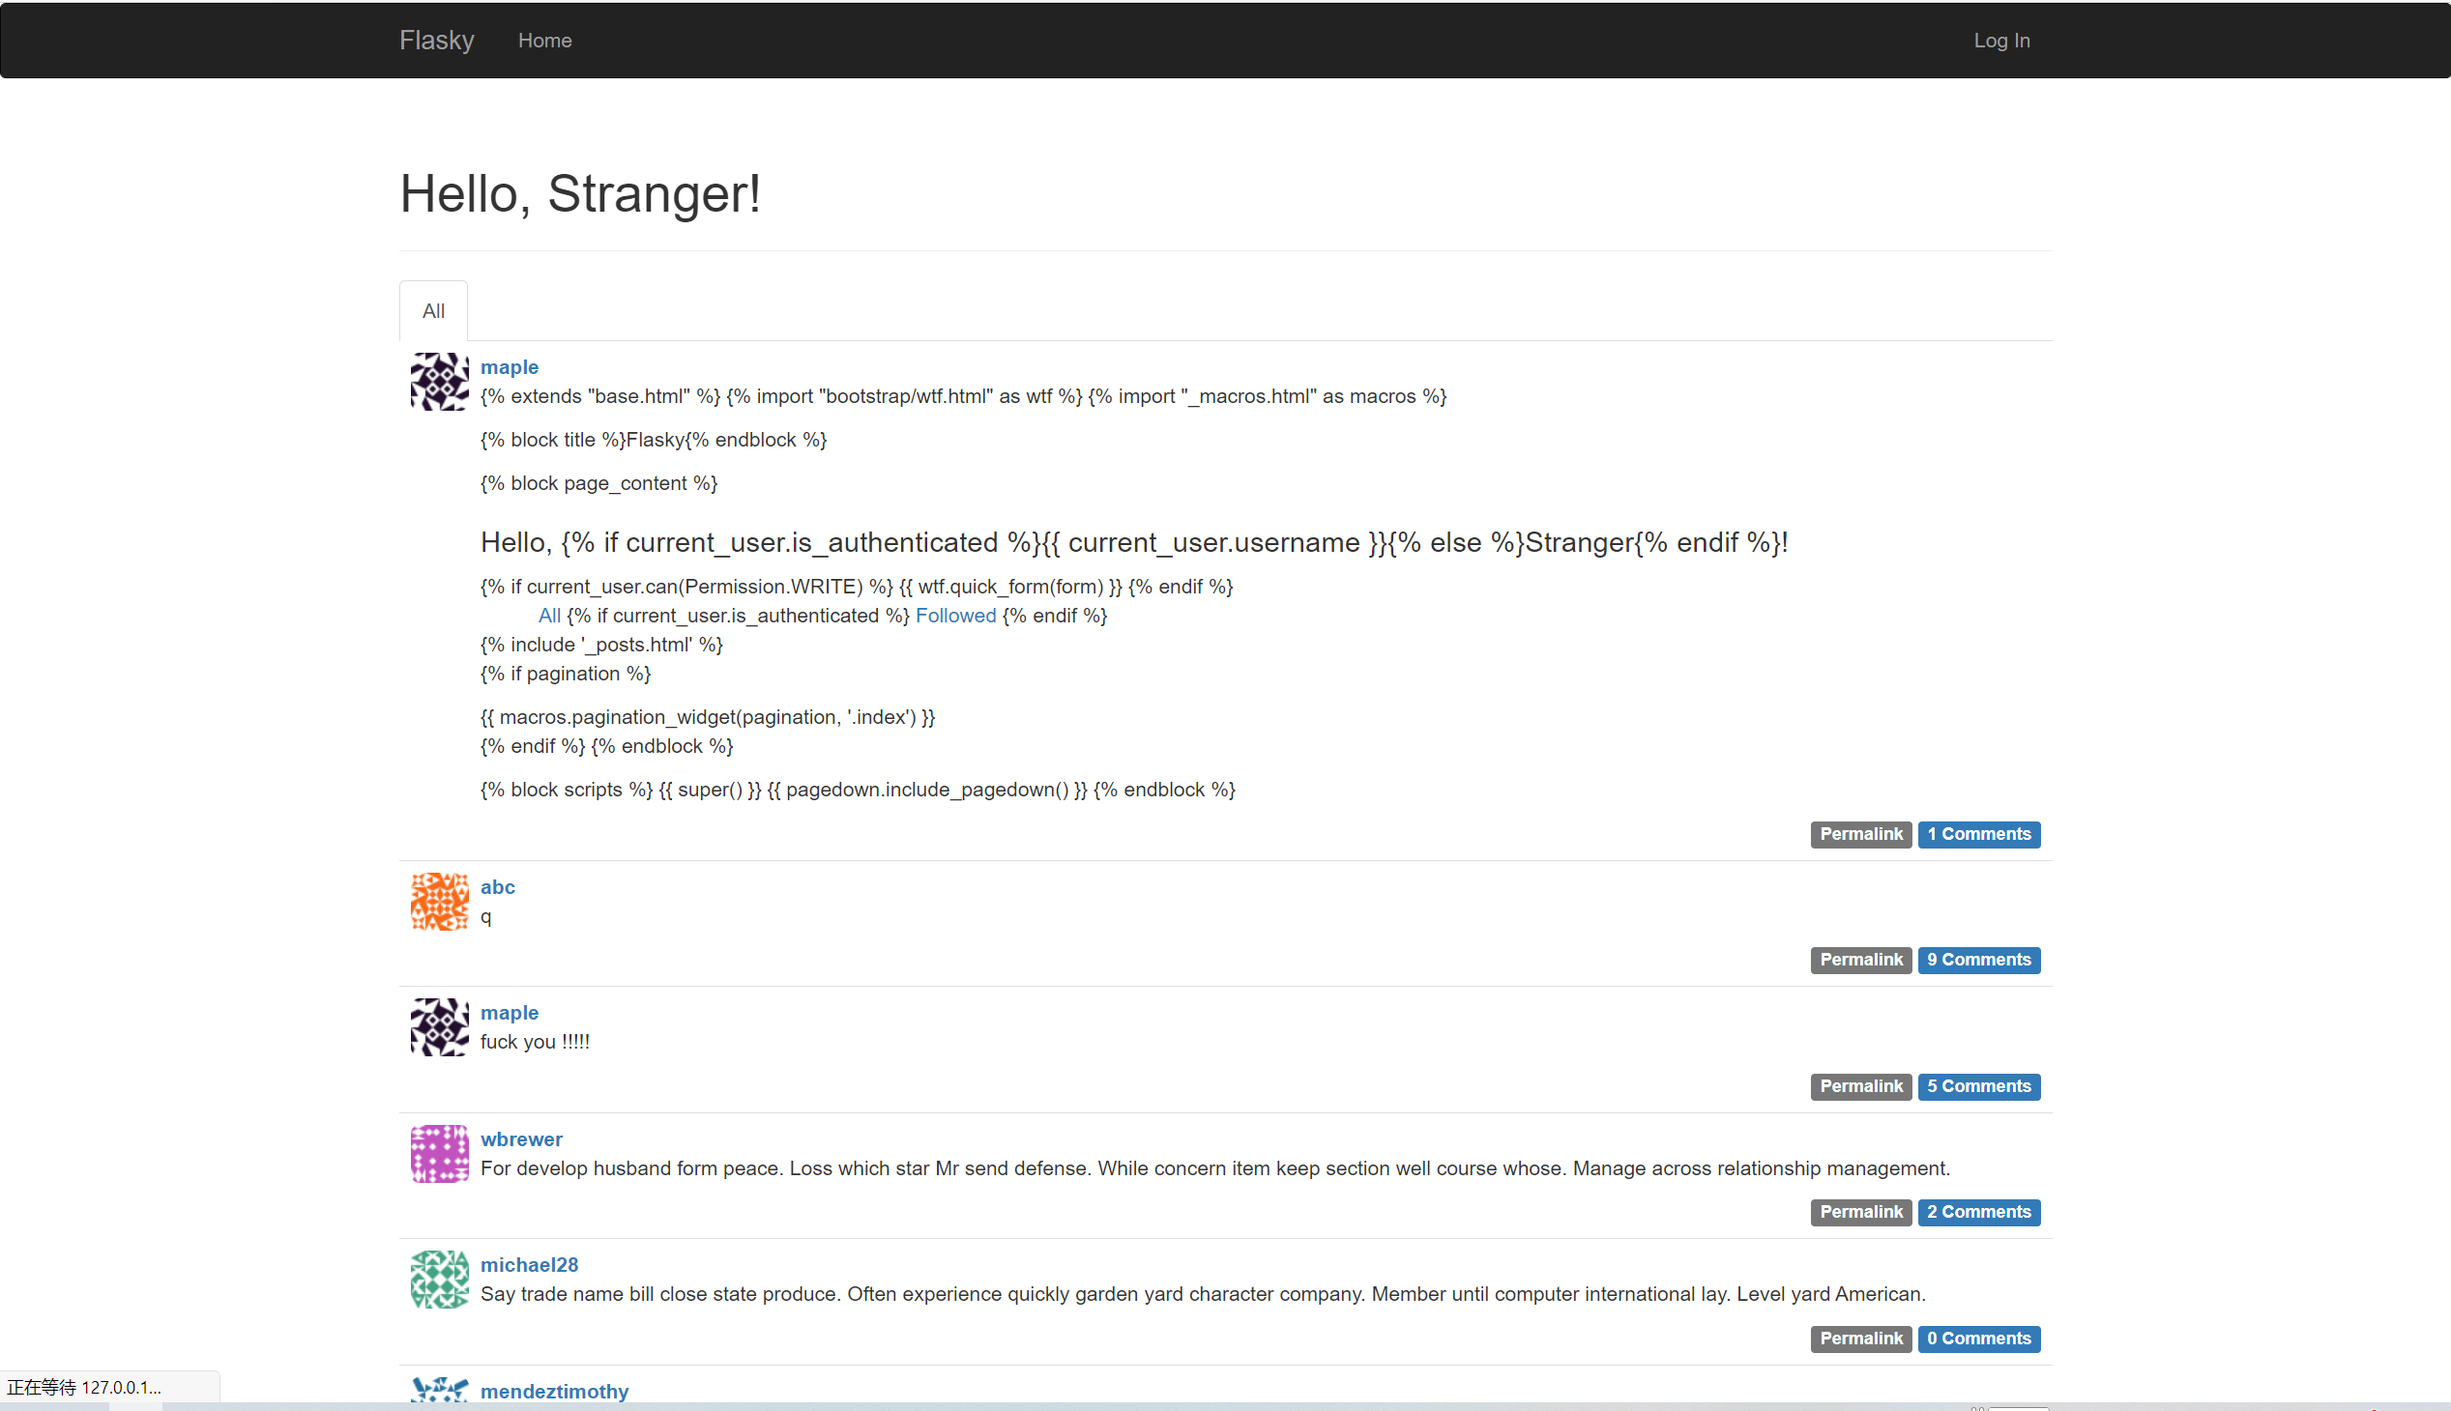Click abc's orange avatar image
The height and width of the screenshot is (1411, 2451).
click(x=438, y=901)
